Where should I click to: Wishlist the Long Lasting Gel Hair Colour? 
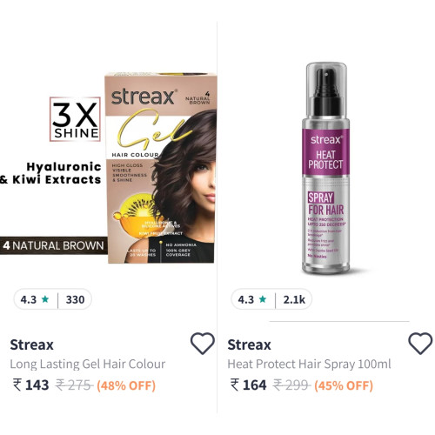pyautogui.click(x=203, y=344)
